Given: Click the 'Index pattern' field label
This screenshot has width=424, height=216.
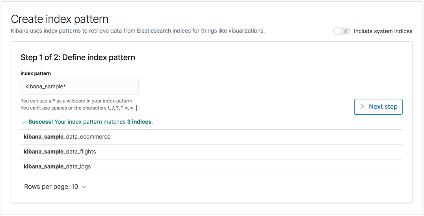Looking at the screenshot, I should pyautogui.click(x=35, y=73).
